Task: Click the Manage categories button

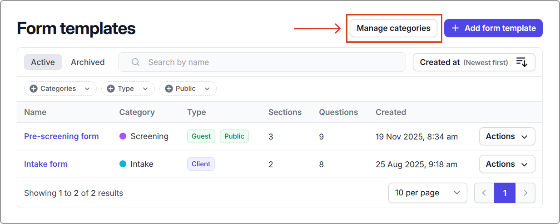Action: tap(393, 28)
